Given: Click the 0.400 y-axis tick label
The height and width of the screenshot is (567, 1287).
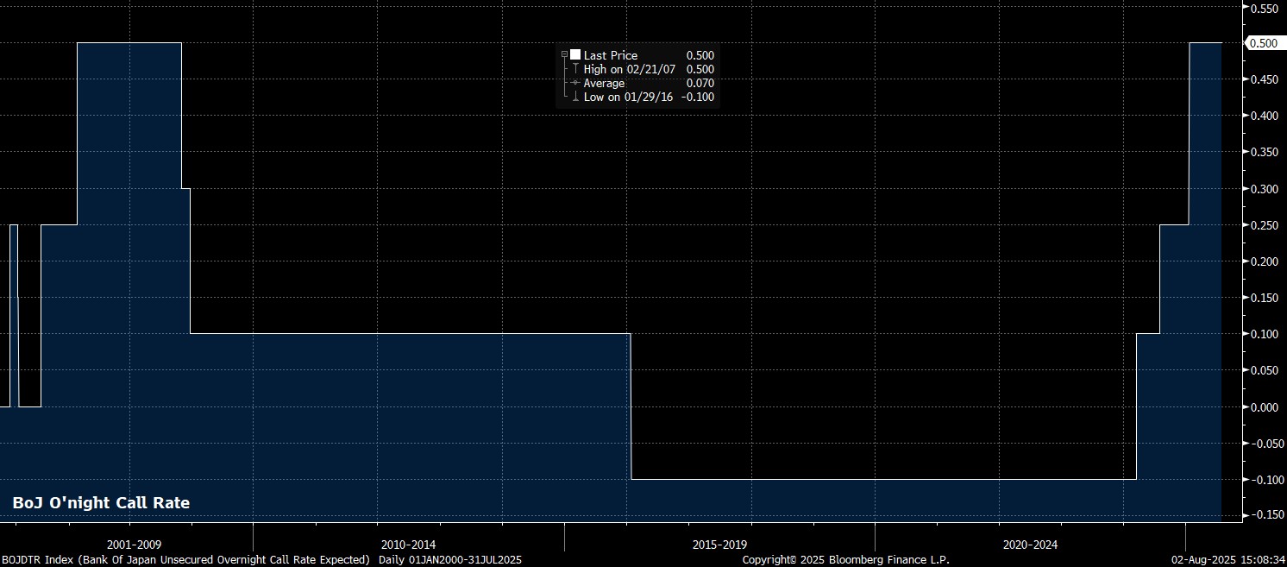Looking at the screenshot, I should (1266, 116).
